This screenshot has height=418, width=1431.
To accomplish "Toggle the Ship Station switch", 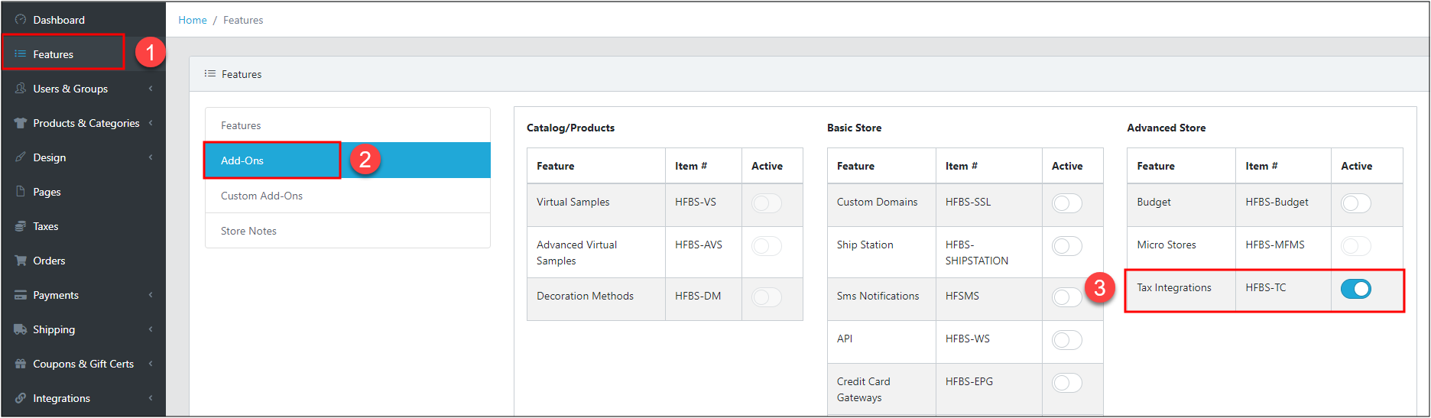I will [x=1067, y=246].
